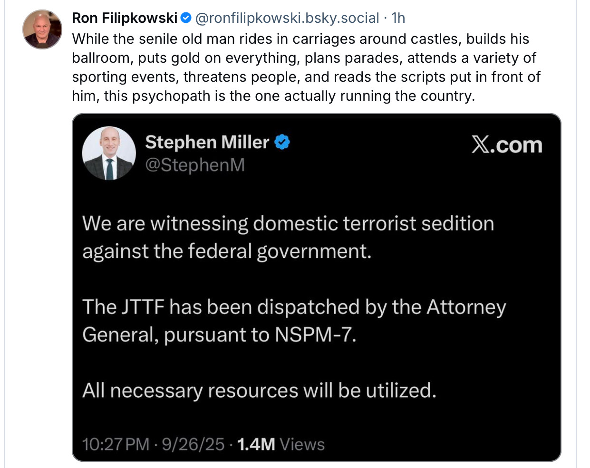The image size is (590, 468).
Task: Click Ron Filipkowski's profile avatar
Action: [x=42, y=29]
